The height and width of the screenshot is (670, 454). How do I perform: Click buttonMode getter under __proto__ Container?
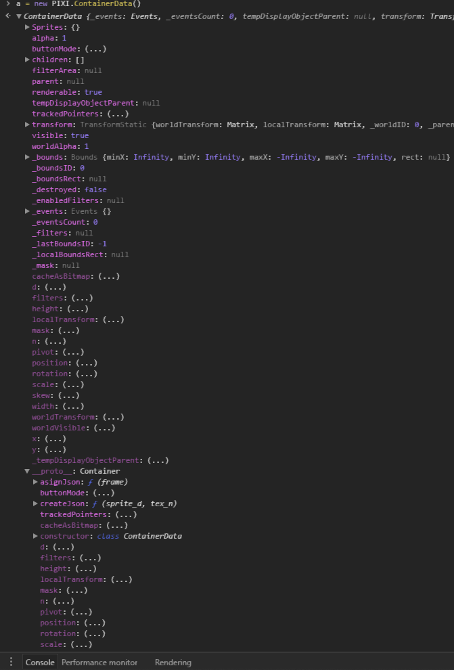(x=104, y=493)
